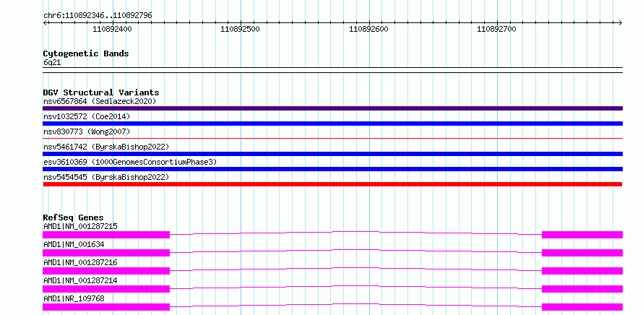
Task: Click the esv3610369 (1000GenomesConsortiumPhase3) label
Action: pyautogui.click(x=130, y=162)
